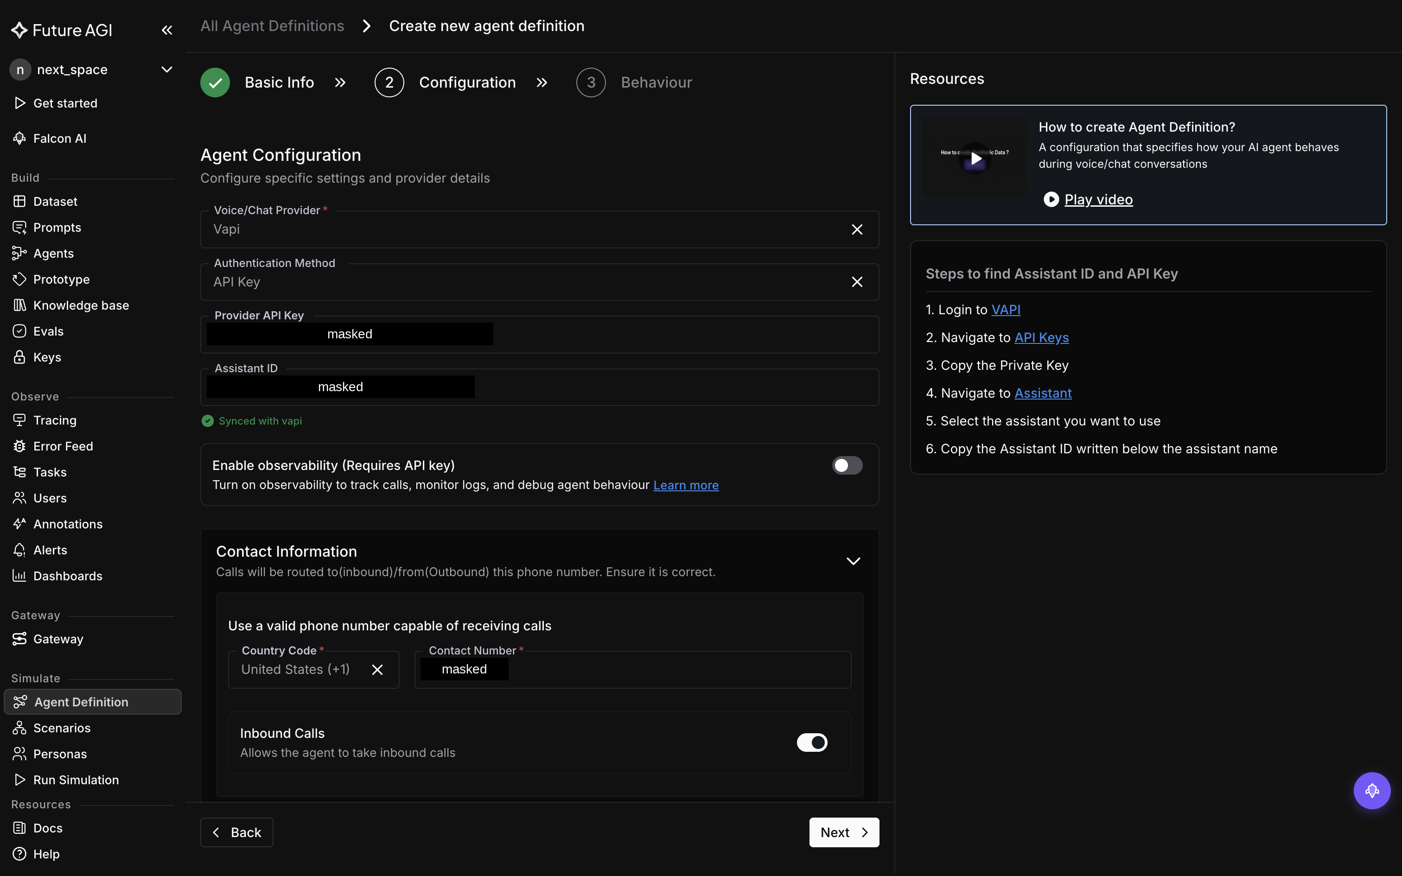
Task: Open the Voice/Chat Provider dropdown field
Action: pos(539,229)
